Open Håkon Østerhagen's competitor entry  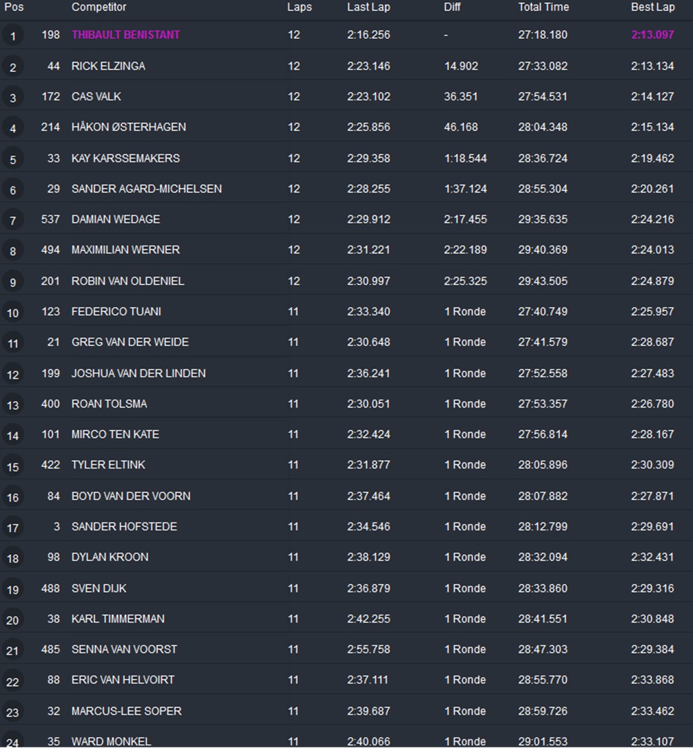[128, 127]
